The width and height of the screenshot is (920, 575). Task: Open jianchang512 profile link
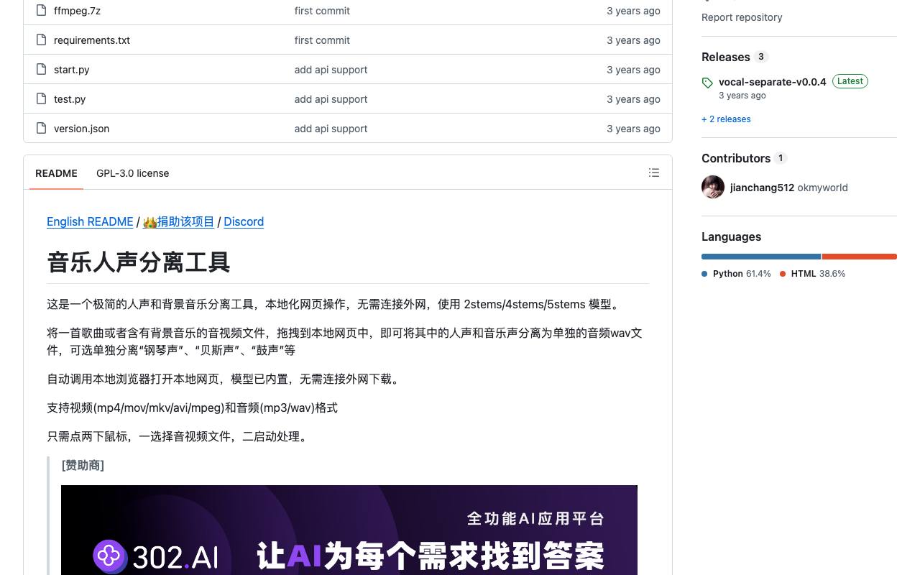point(762,188)
